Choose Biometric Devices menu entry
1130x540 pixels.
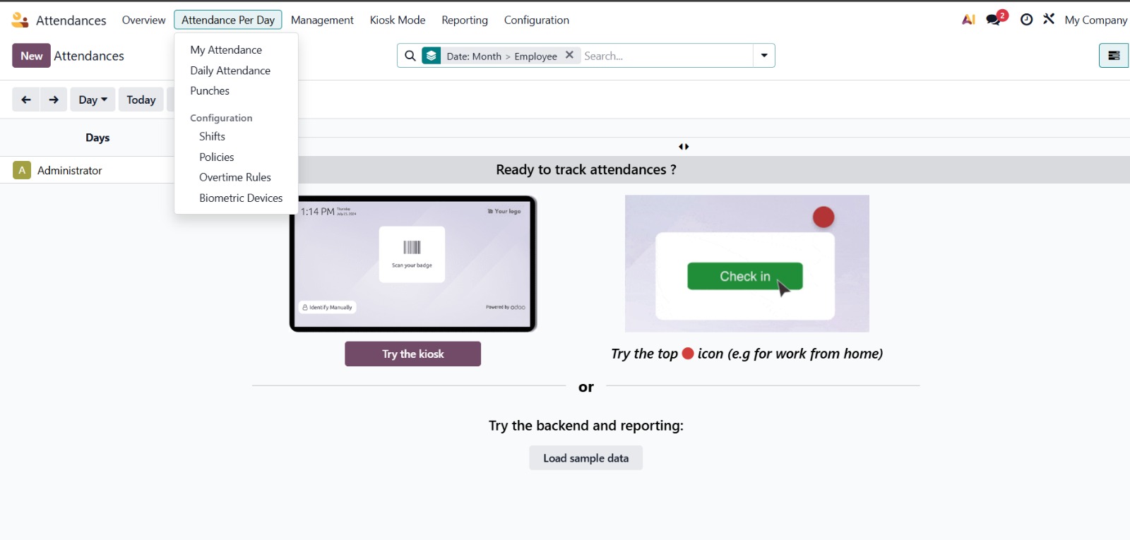(x=240, y=198)
